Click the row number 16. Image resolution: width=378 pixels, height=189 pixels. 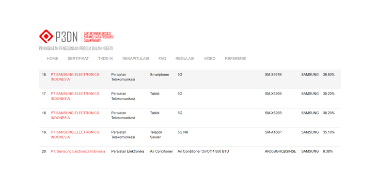tap(44, 75)
